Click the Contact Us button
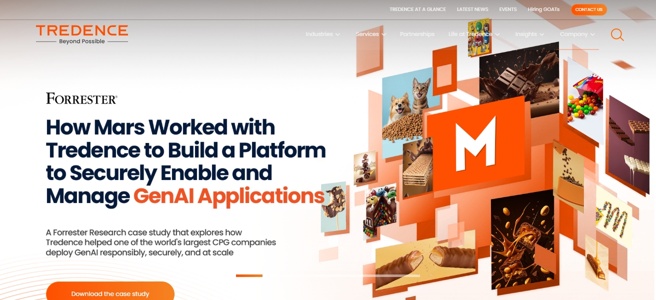 pos(589,9)
